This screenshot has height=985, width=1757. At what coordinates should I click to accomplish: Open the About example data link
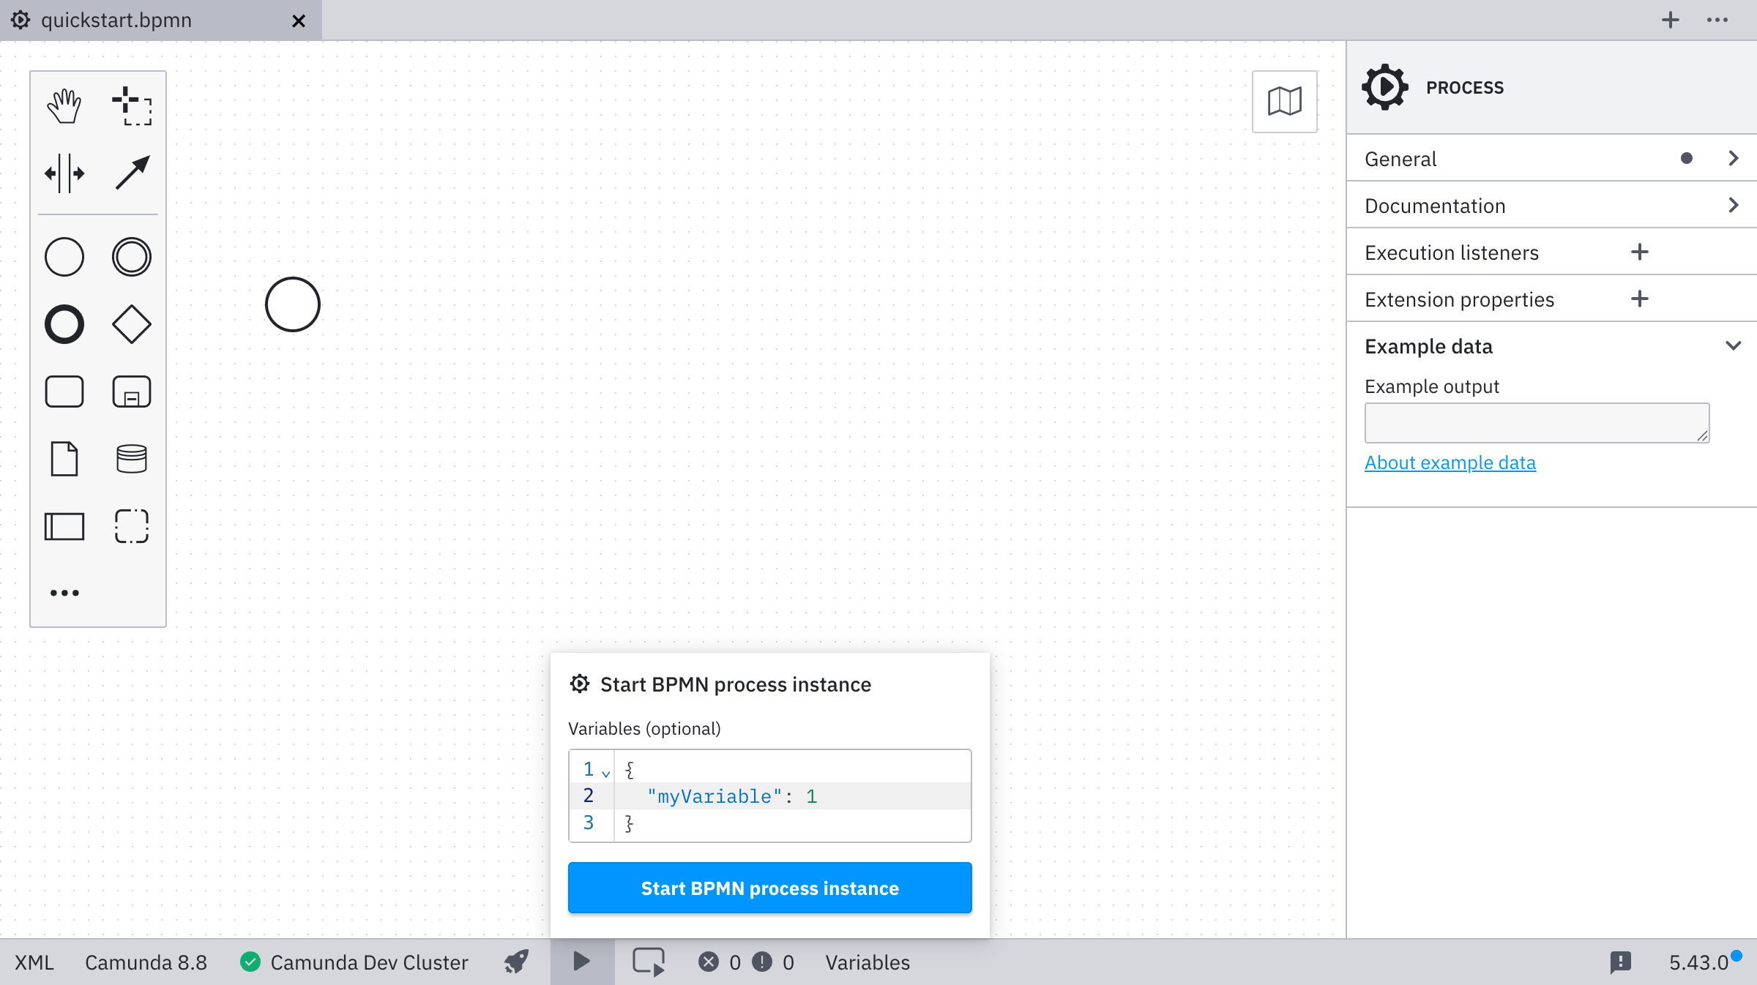point(1450,462)
